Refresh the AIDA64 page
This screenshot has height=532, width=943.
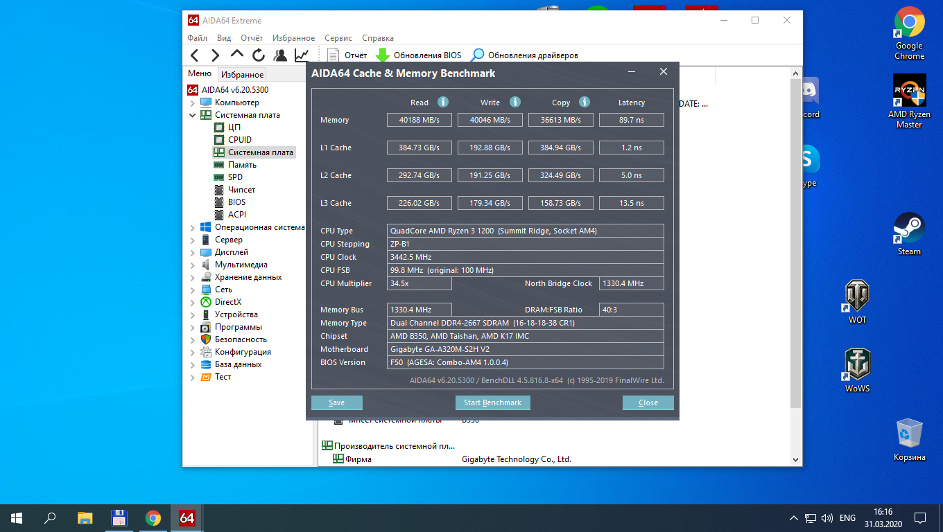click(259, 55)
